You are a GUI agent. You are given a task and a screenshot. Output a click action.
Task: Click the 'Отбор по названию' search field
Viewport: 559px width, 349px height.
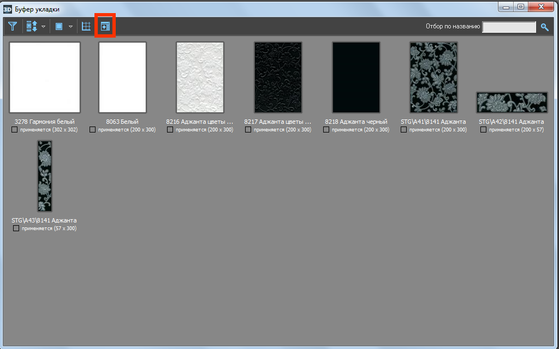click(509, 27)
